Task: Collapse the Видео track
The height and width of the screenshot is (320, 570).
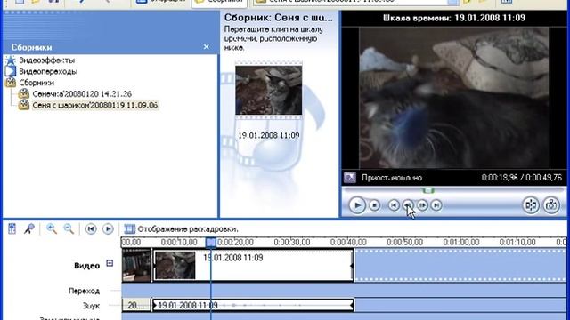Action: click(x=110, y=263)
